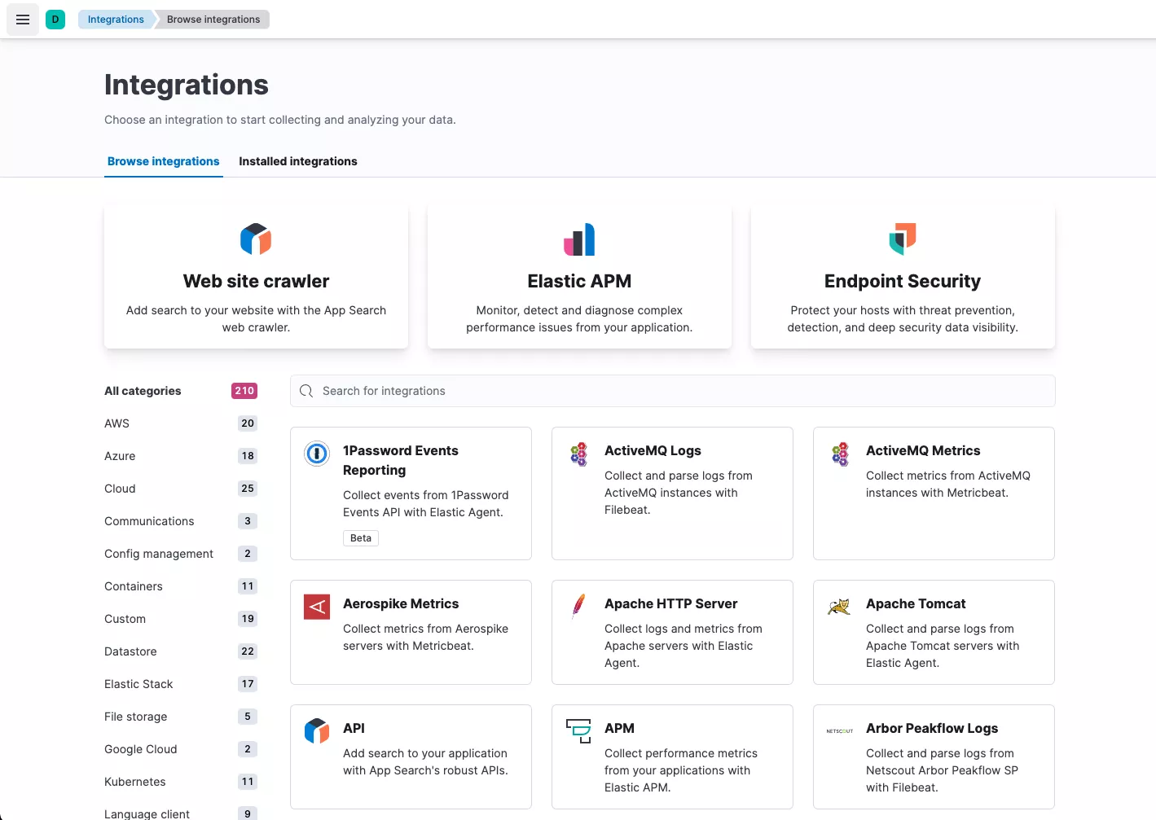Click the 1Password logo icon
This screenshot has width=1156, height=820.
tap(317, 453)
